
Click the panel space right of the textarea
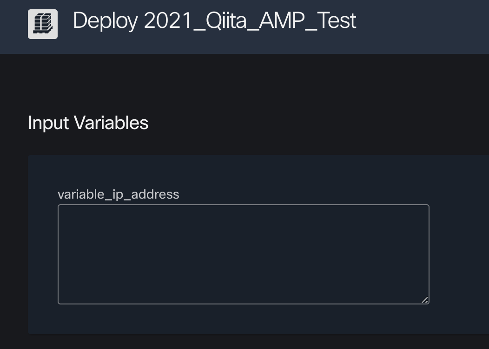click(459, 254)
